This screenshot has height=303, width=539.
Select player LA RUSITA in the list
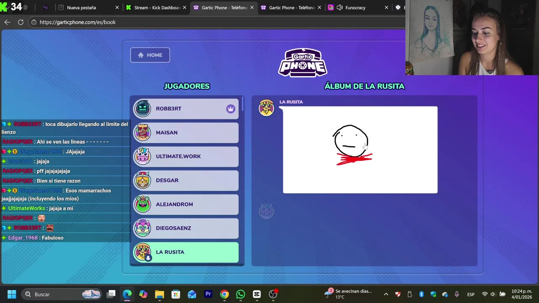[186, 252]
